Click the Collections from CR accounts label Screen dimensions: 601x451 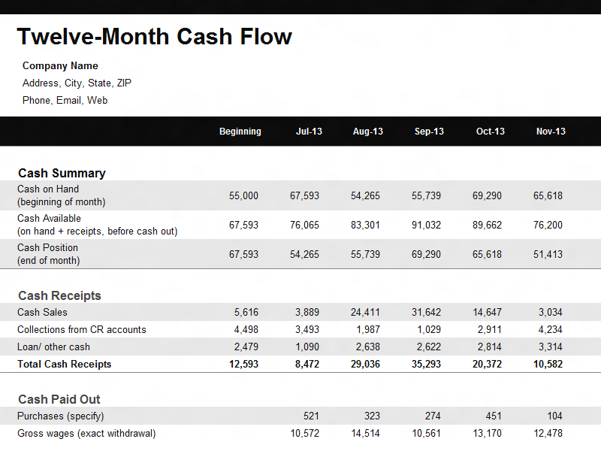coord(81,329)
